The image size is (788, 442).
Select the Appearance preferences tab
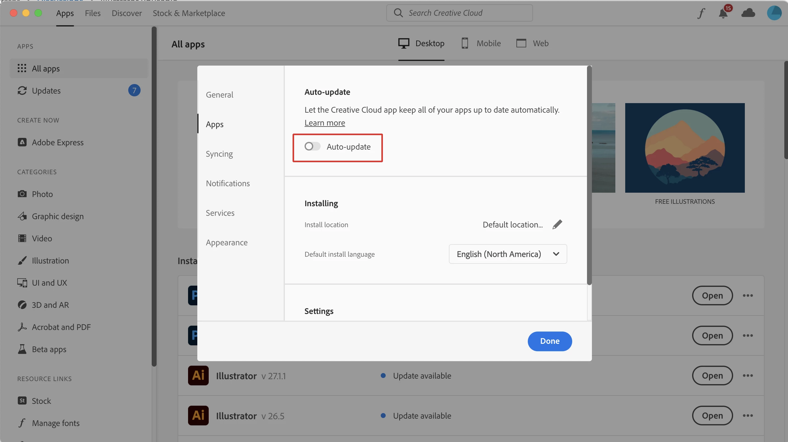tap(227, 243)
